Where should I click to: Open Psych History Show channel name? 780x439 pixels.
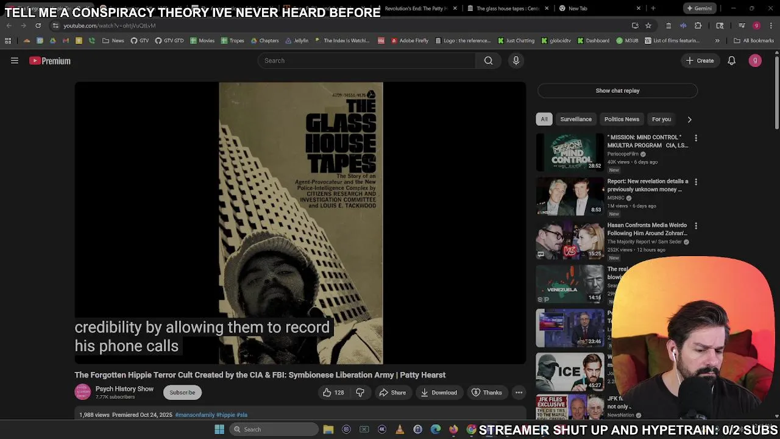(x=124, y=389)
